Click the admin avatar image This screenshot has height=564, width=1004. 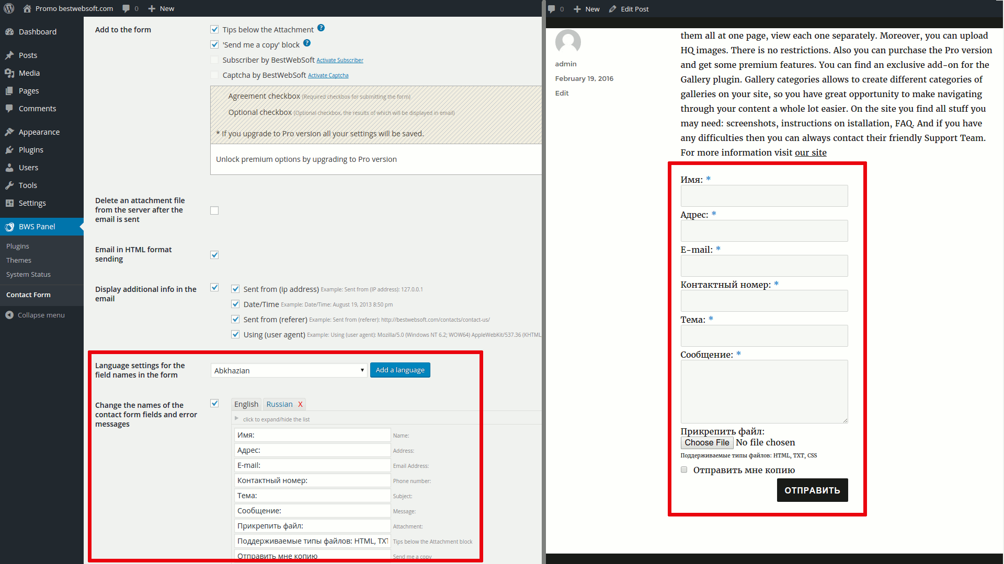pyautogui.click(x=568, y=42)
